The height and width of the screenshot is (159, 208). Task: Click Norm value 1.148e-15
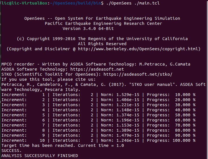point(128,110)
